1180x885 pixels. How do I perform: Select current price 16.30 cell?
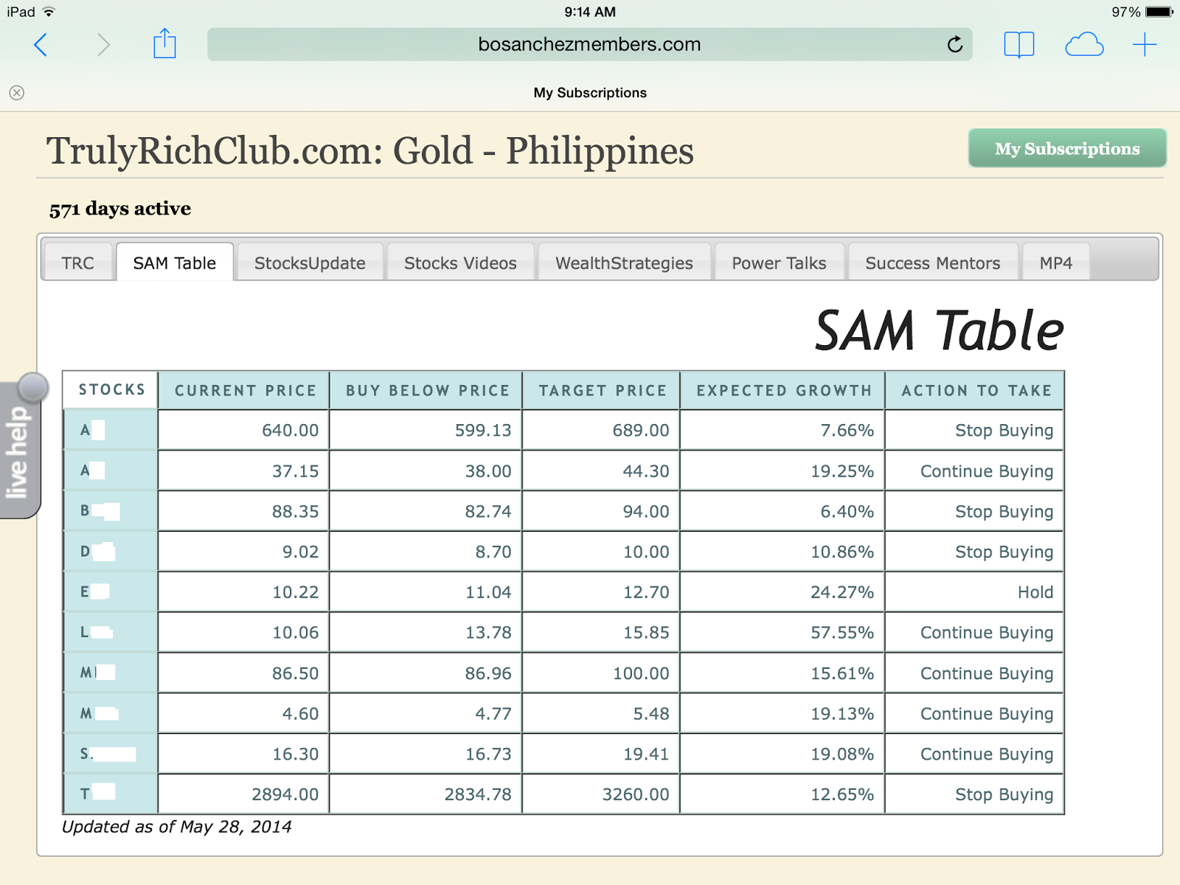pos(244,754)
